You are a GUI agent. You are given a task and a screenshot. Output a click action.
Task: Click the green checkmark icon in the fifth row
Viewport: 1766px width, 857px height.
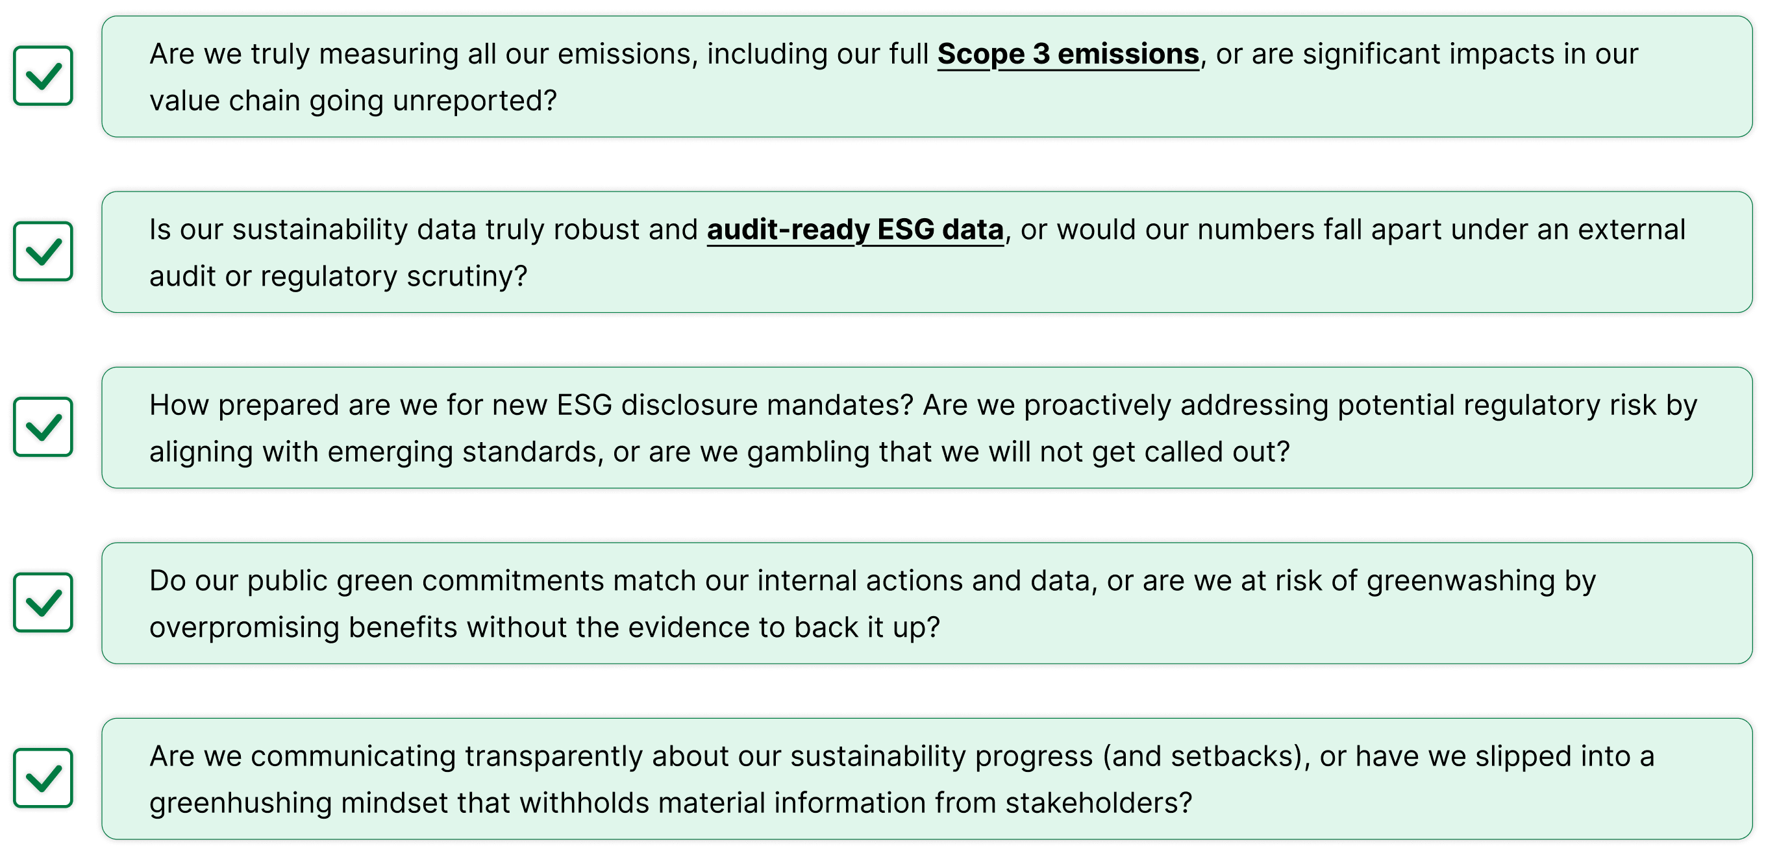(44, 778)
